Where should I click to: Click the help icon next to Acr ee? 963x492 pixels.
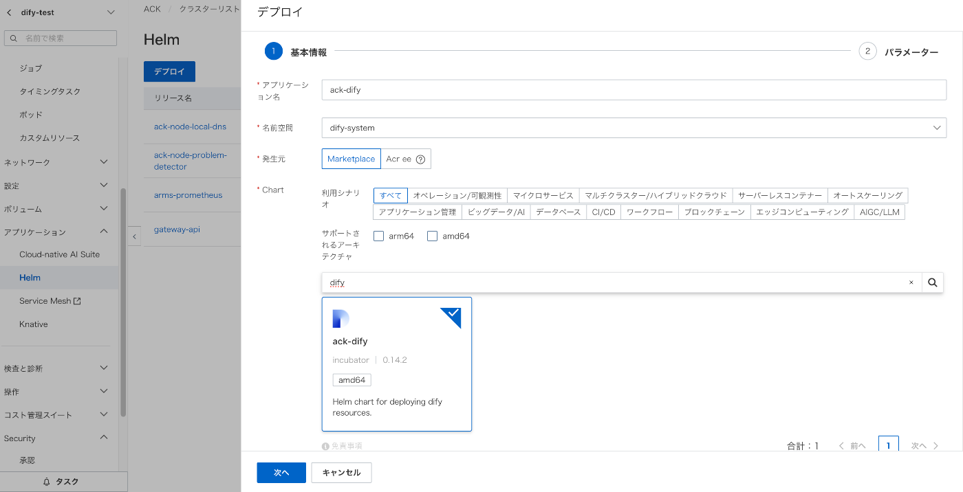click(x=421, y=159)
